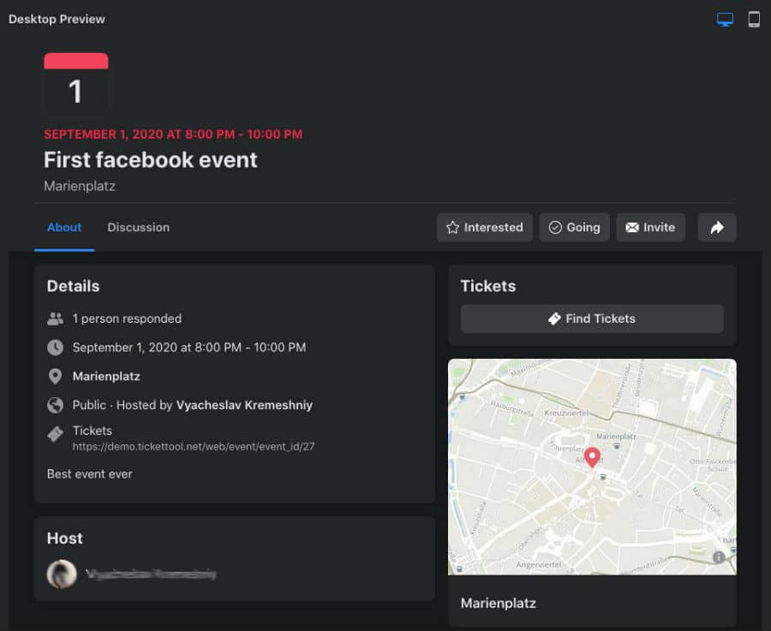Image resolution: width=771 pixels, height=631 pixels.
Task: Click Marienplatz subtitle under event title
Action: click(x=80, y=187)
